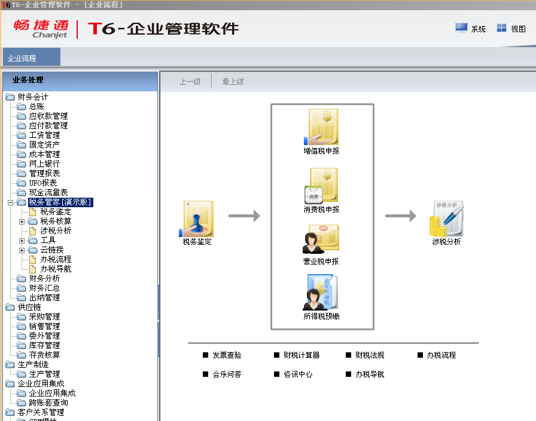Select 工资管理 in the tree
Viewport: 536px width, 421px height.
point(44,136)
